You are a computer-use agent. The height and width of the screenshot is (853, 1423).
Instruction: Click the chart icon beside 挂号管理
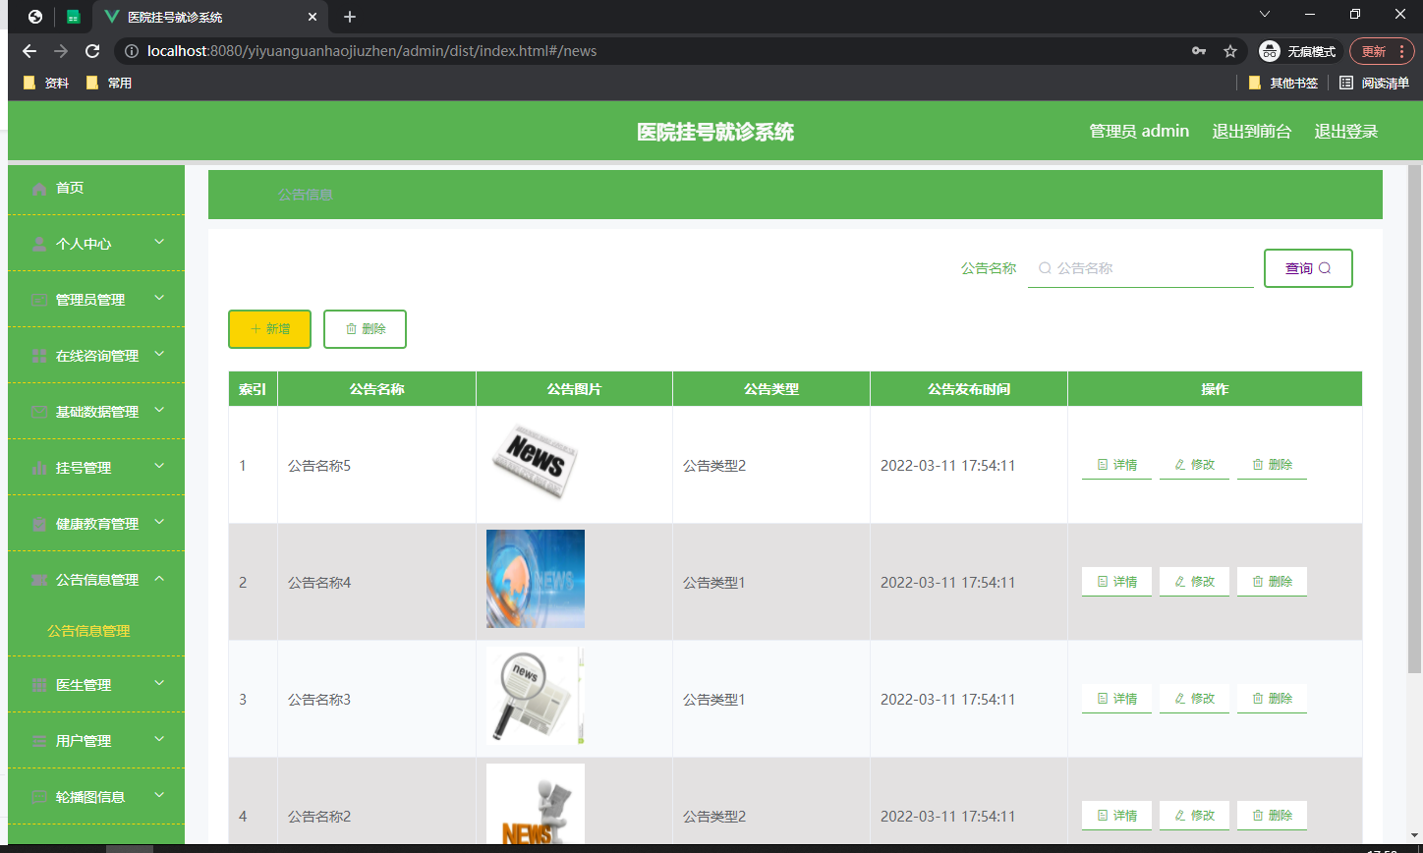(39, 468)
